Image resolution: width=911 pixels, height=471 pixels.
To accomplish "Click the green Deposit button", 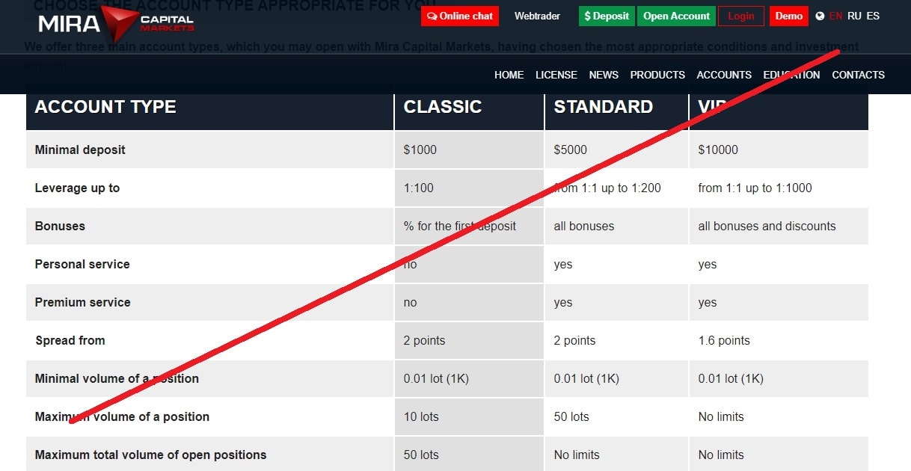I will point(607,16).
